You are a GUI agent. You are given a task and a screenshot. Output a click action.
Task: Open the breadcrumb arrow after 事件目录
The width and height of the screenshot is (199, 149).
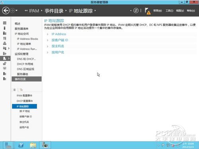(66, 11)
